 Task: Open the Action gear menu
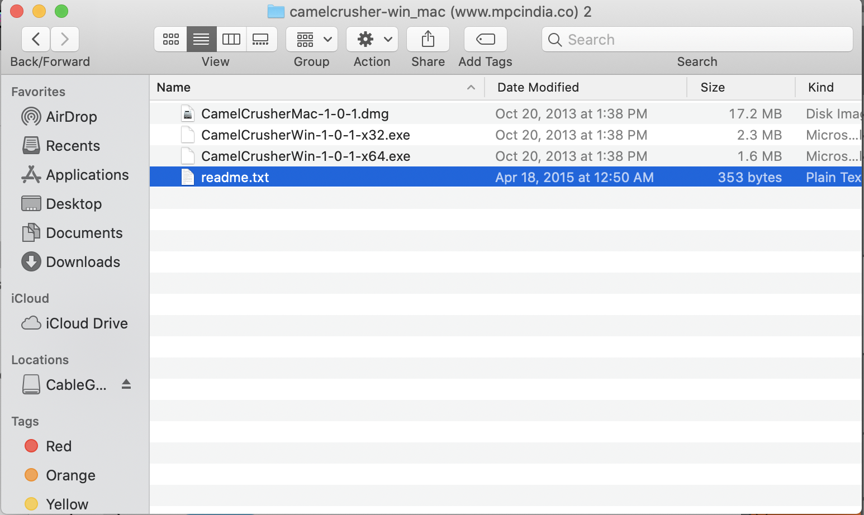(x=372, y=39)
